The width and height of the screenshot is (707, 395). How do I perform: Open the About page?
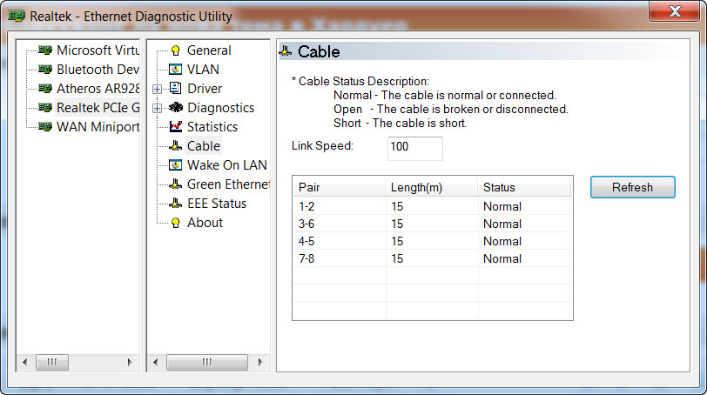(205, 223)
